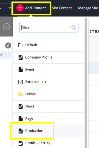The width and height of the screenshot is (99, 148).
Task: Click the External Link arrow icon
Action: (x=21, y=82)
